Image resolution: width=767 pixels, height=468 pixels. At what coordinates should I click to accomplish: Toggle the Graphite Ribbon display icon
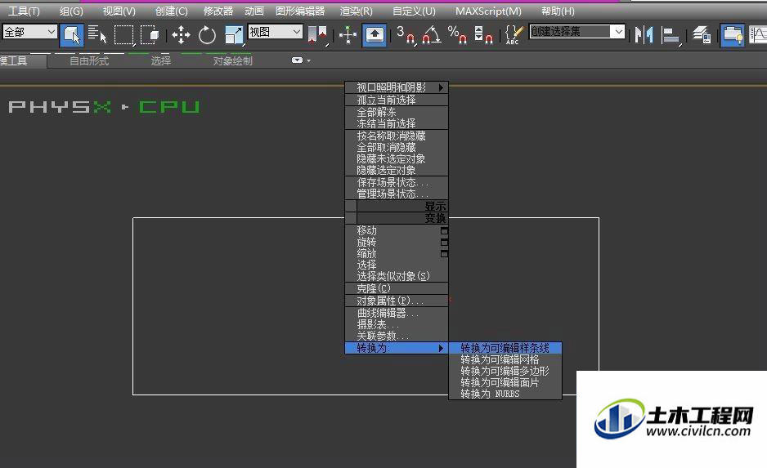(733, 34)
